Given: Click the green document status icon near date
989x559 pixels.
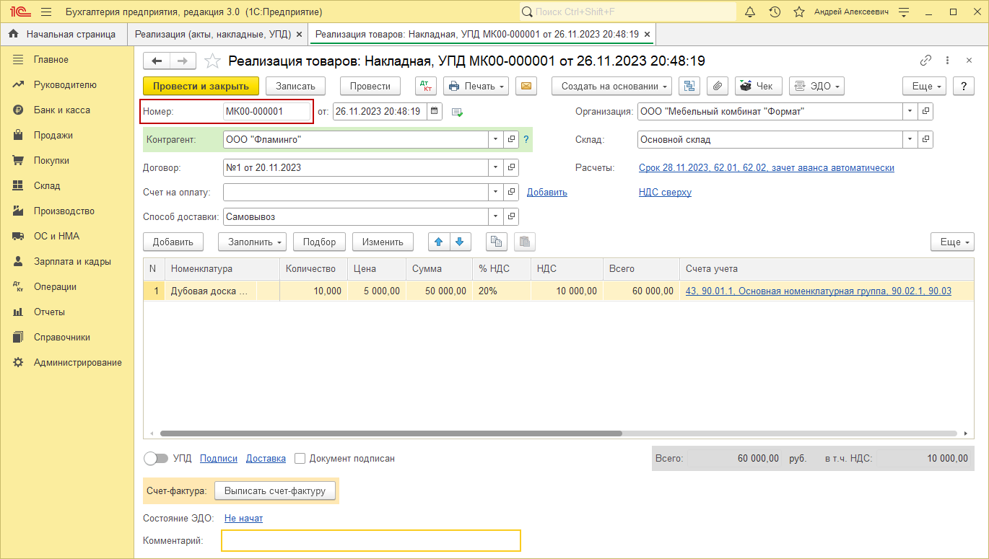Looking at the screenshot, I should coord(457,112).
